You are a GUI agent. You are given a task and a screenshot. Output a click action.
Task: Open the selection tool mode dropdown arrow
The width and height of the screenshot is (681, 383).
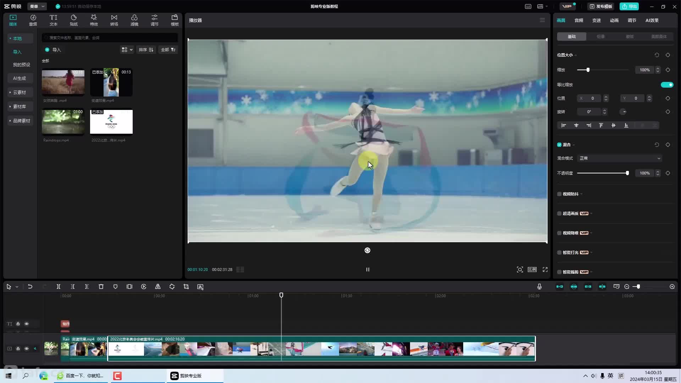point(17,287)
